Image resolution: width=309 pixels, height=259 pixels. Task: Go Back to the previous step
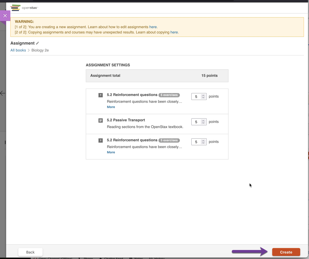tap(30, 252)
